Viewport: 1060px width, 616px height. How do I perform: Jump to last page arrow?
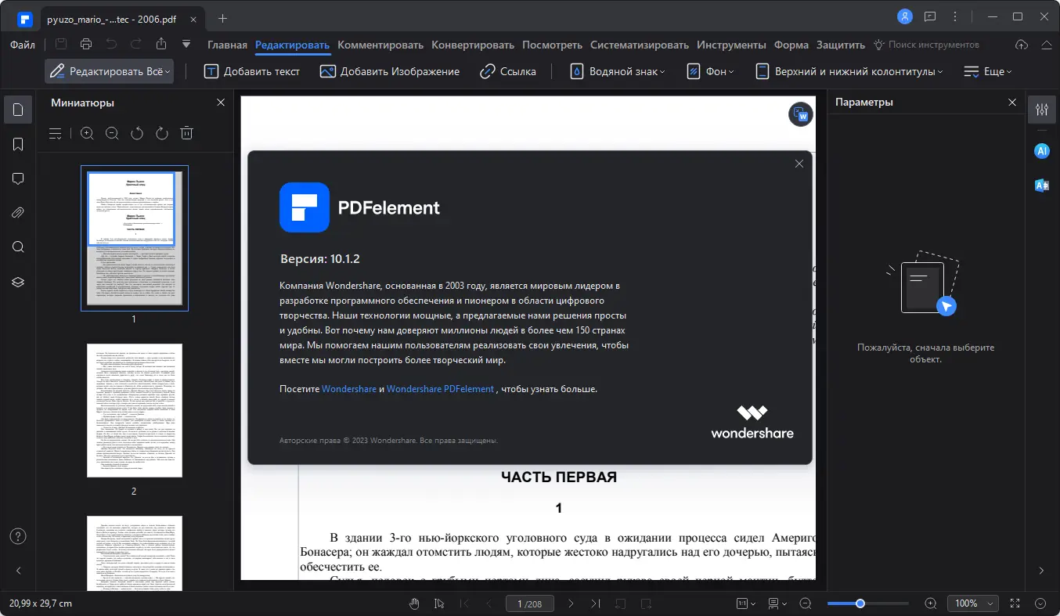(596, 603)
